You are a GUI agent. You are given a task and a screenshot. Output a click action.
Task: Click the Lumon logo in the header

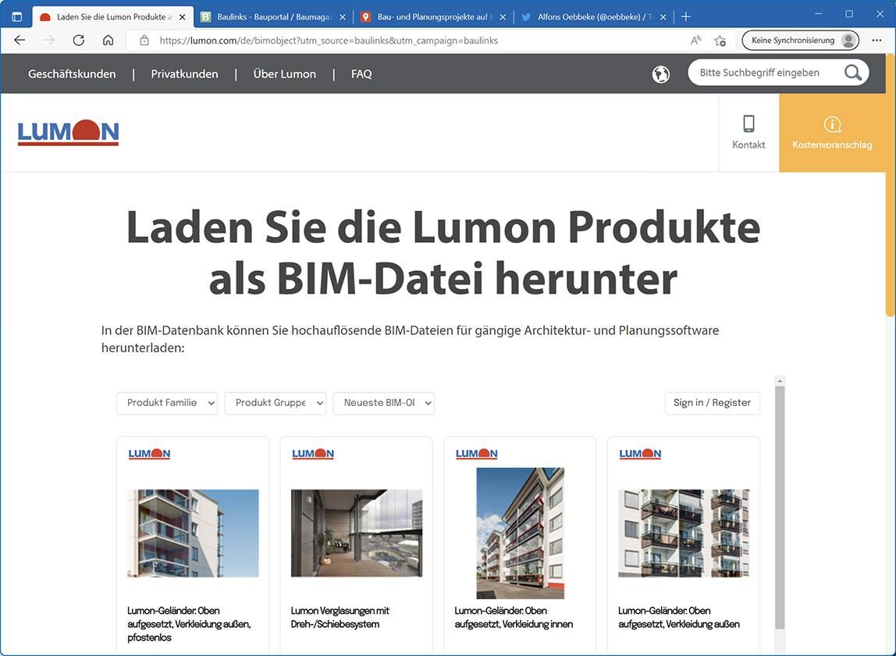coord(68,133)
